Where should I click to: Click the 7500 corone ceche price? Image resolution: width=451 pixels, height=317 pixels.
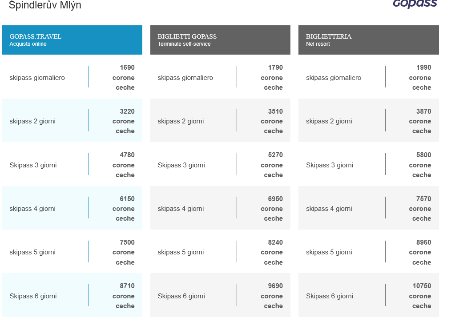click(124, 252)
